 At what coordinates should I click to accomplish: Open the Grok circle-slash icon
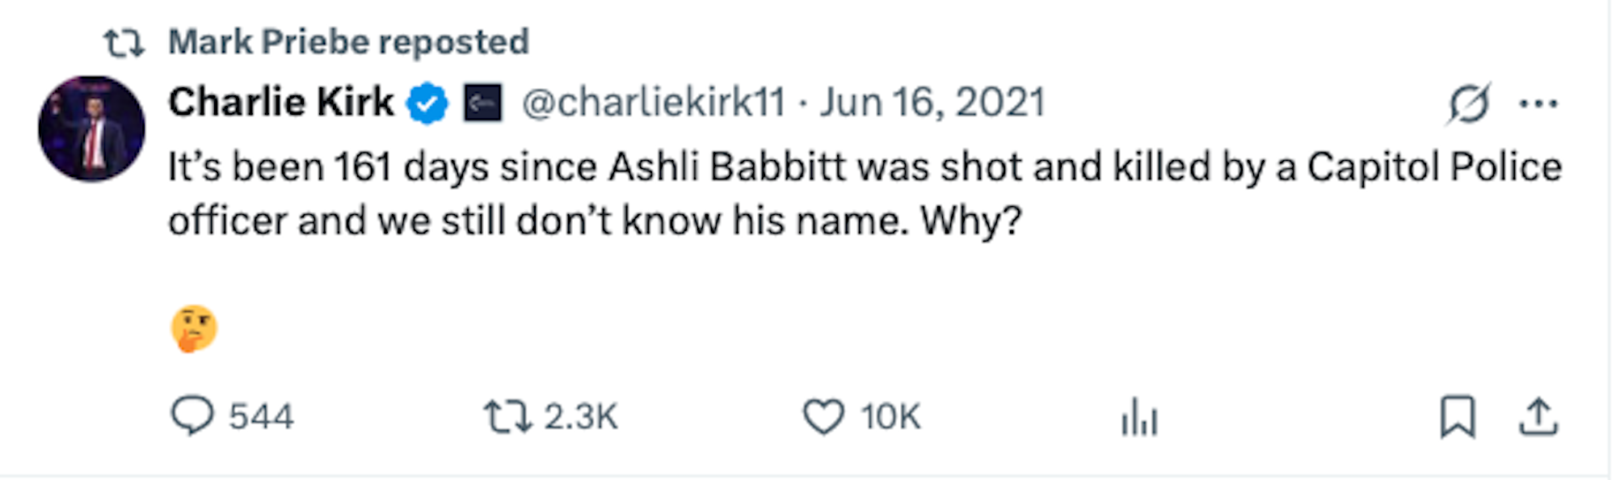[1468, 103]
